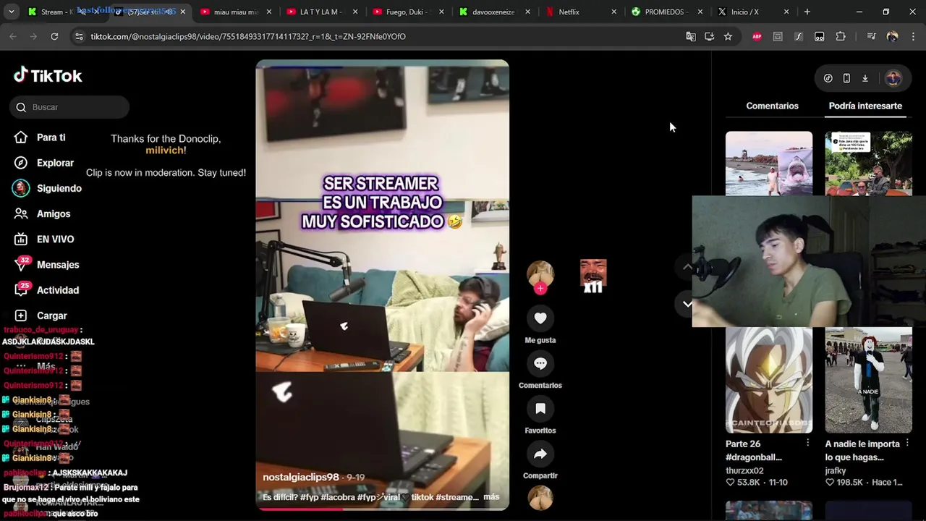Switch to the Podría interesarte tab
This screenshot has height=521, width=926.
[865, 106]
